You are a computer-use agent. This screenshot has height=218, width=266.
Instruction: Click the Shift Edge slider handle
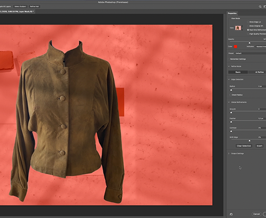(249, 141)
